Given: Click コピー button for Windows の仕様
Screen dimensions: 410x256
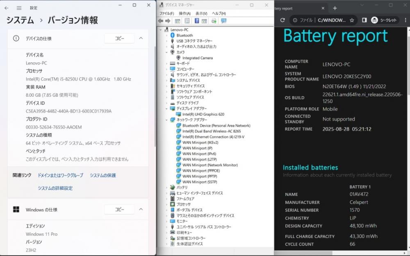Looking at the screenshot, I should click(119, 209).
